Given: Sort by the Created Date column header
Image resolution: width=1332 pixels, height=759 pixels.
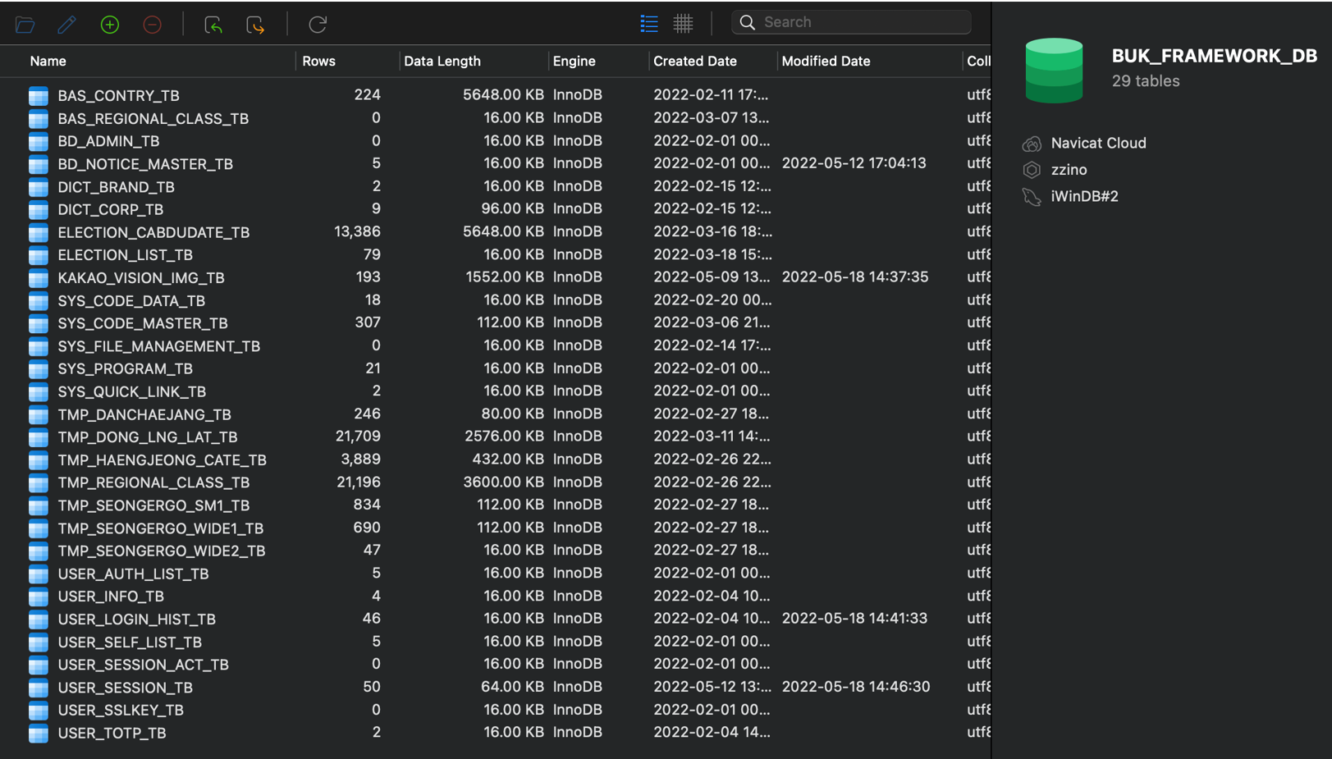Looking at the screenshot, I should (694, 61).
